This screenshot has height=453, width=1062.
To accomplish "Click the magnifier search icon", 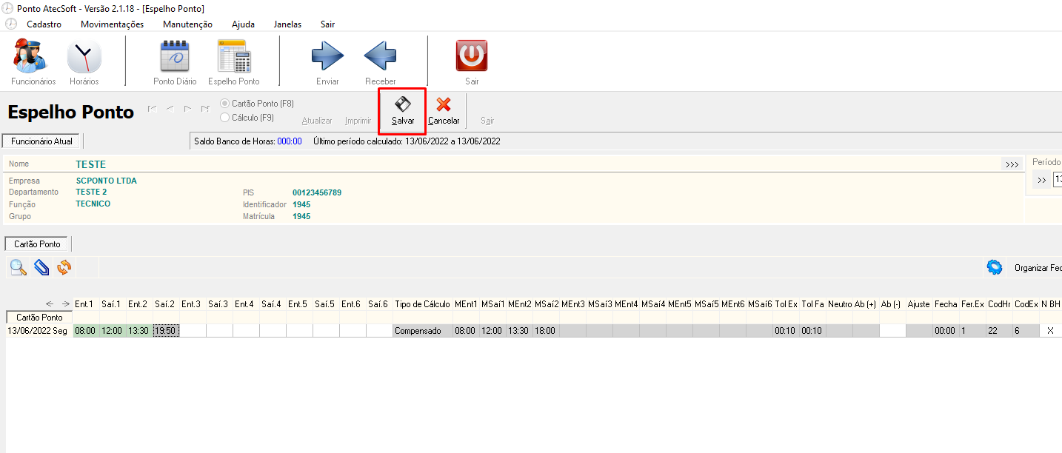I will point(19,267).
